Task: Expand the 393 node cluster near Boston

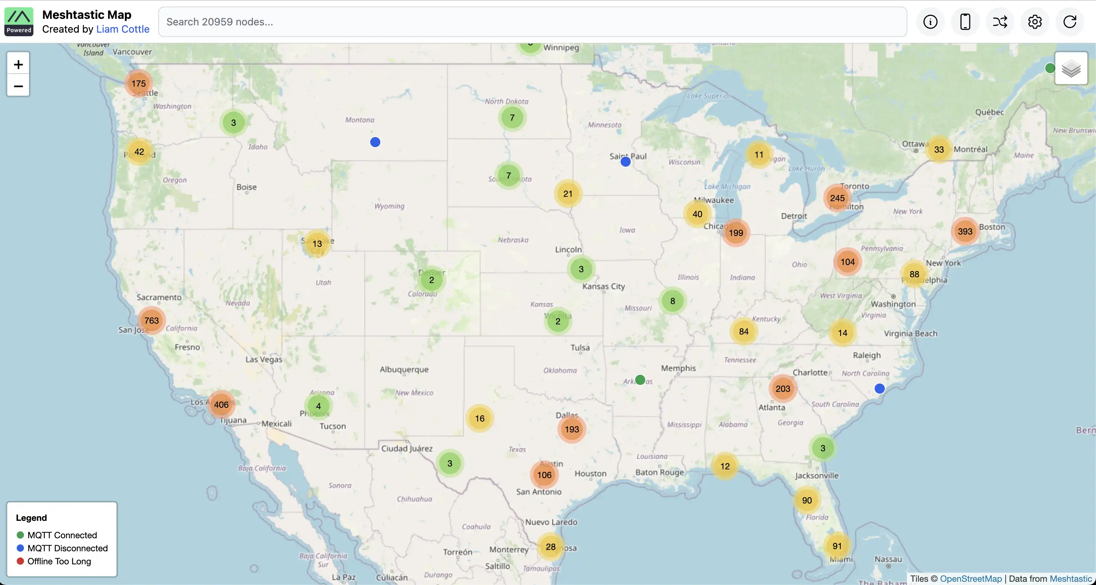Action: coord(965,231)
